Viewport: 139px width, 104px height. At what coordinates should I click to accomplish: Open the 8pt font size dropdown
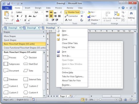coord(42,12)
